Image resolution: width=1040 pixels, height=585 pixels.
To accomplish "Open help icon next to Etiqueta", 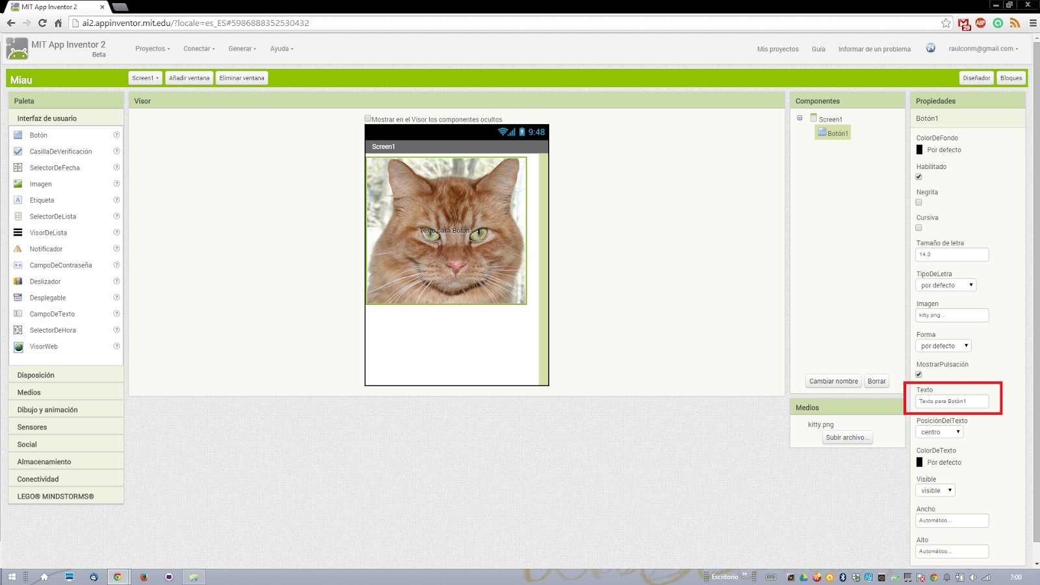I will [x=116, y=200].
